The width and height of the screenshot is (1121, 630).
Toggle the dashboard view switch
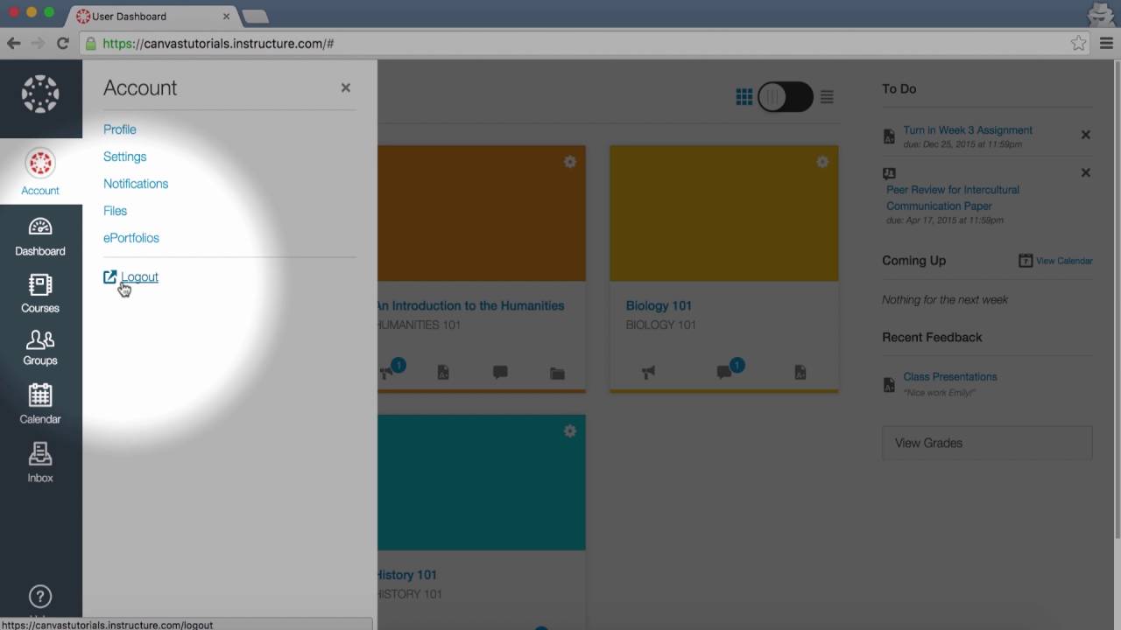[786, 97]
